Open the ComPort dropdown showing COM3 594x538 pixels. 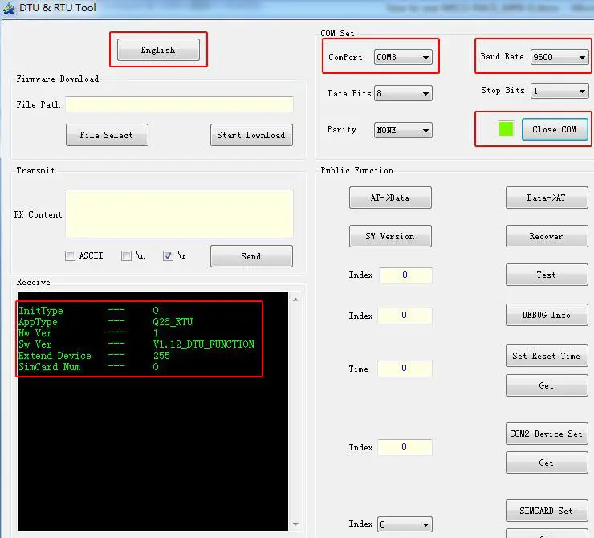tap(403, 57)
